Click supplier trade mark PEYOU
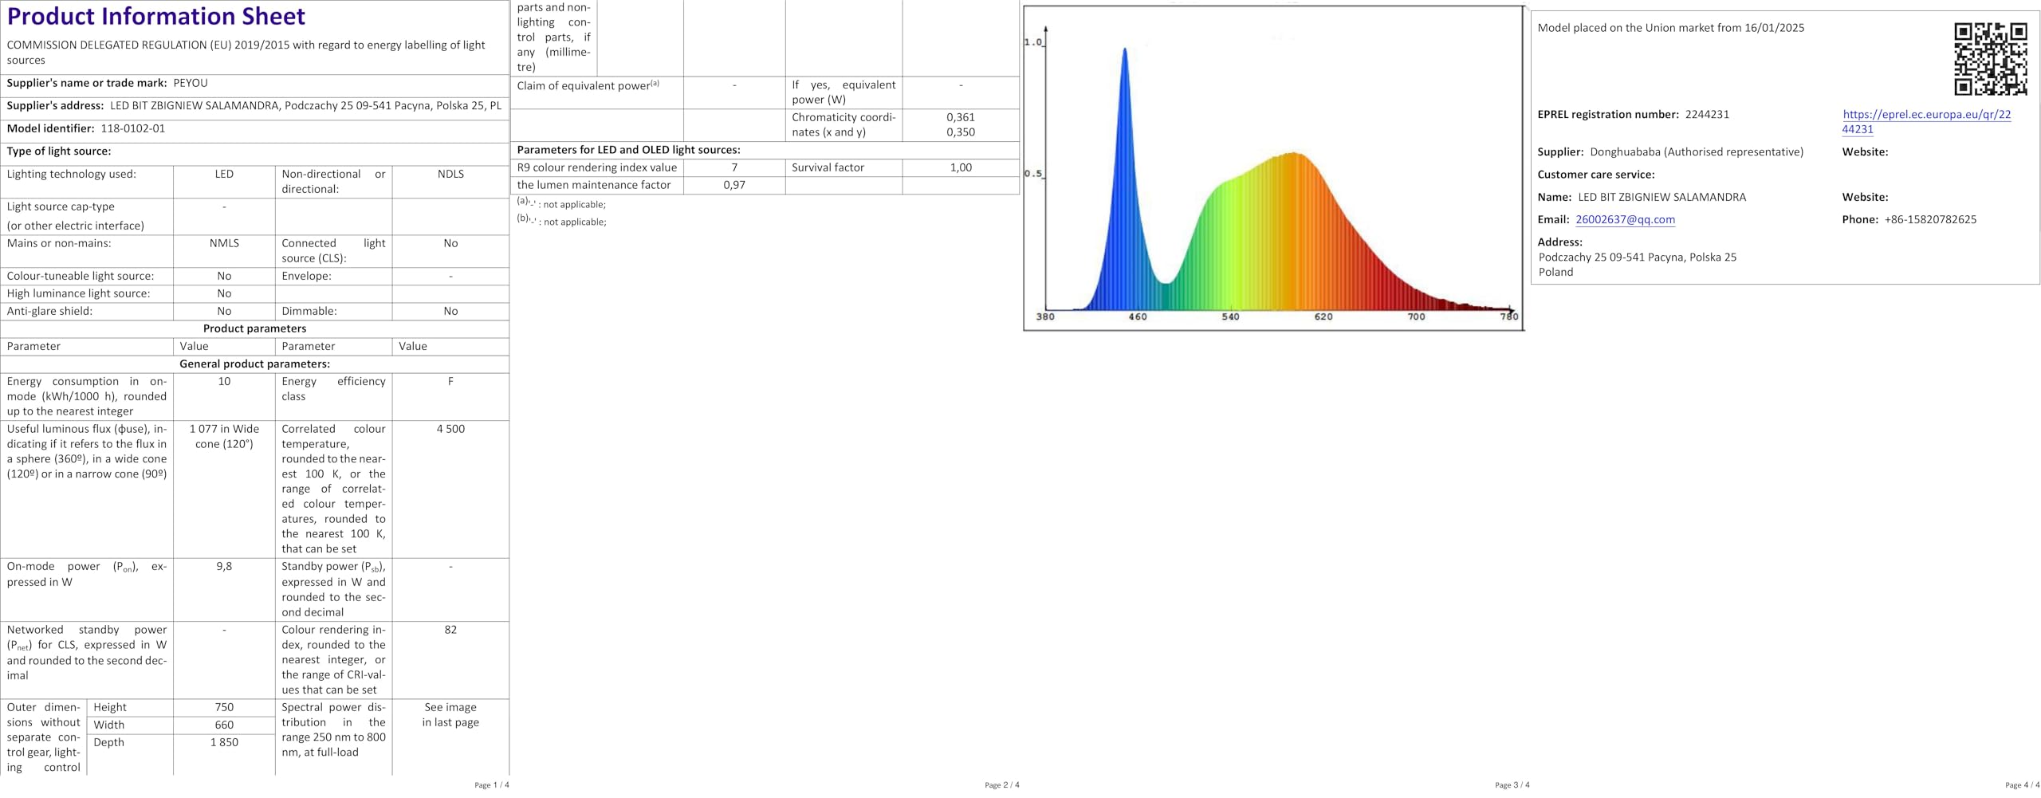Viewport: 2041px width, 798px height. (x=191, y=83)
